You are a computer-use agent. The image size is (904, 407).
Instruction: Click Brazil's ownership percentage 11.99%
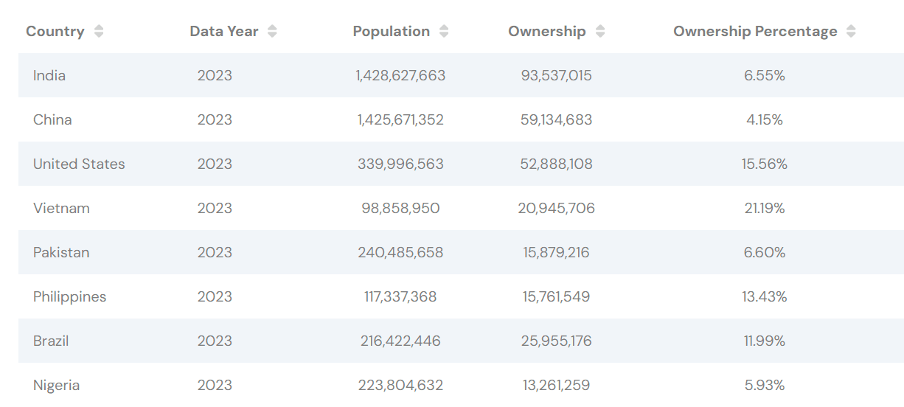tap(764, 341)
